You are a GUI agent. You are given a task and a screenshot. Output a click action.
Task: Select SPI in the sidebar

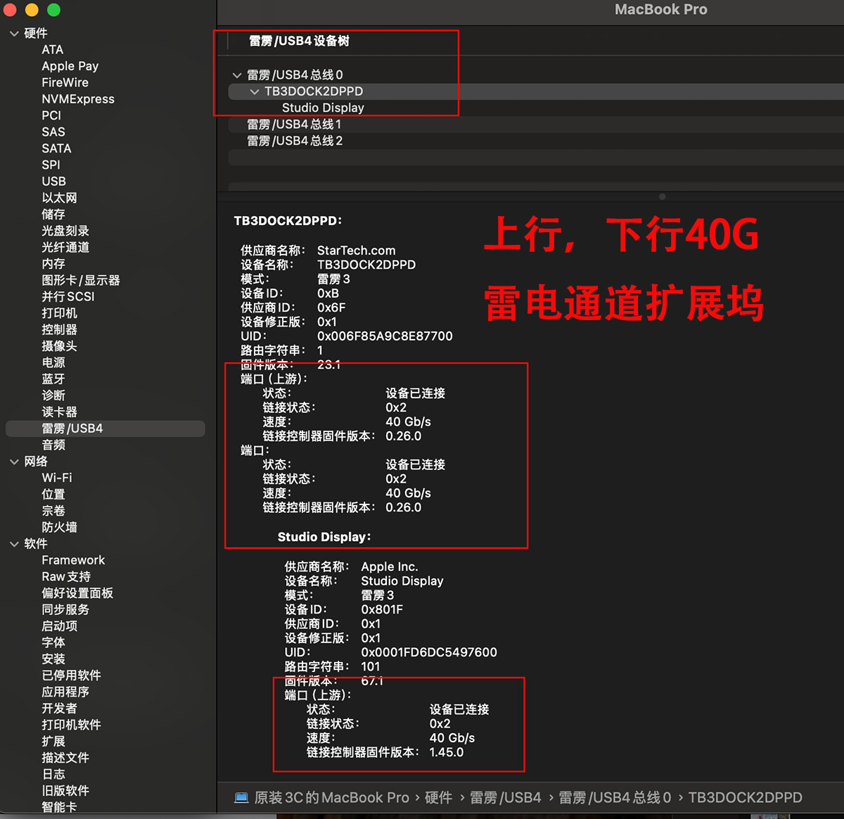click(x=51, y=165)
